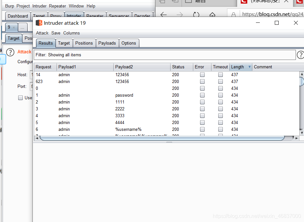
Task: Tick the Timeout checkbox for request 5
Action: tap(221, 122)
